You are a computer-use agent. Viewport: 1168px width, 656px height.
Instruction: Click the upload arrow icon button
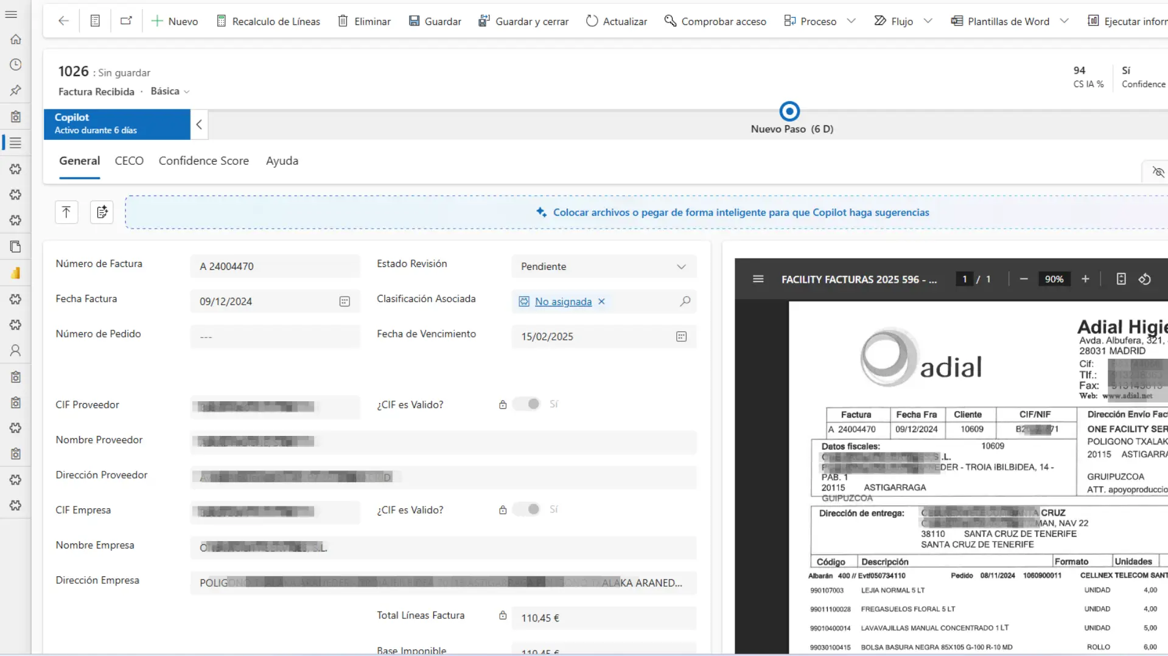click(x=66, y=212)
